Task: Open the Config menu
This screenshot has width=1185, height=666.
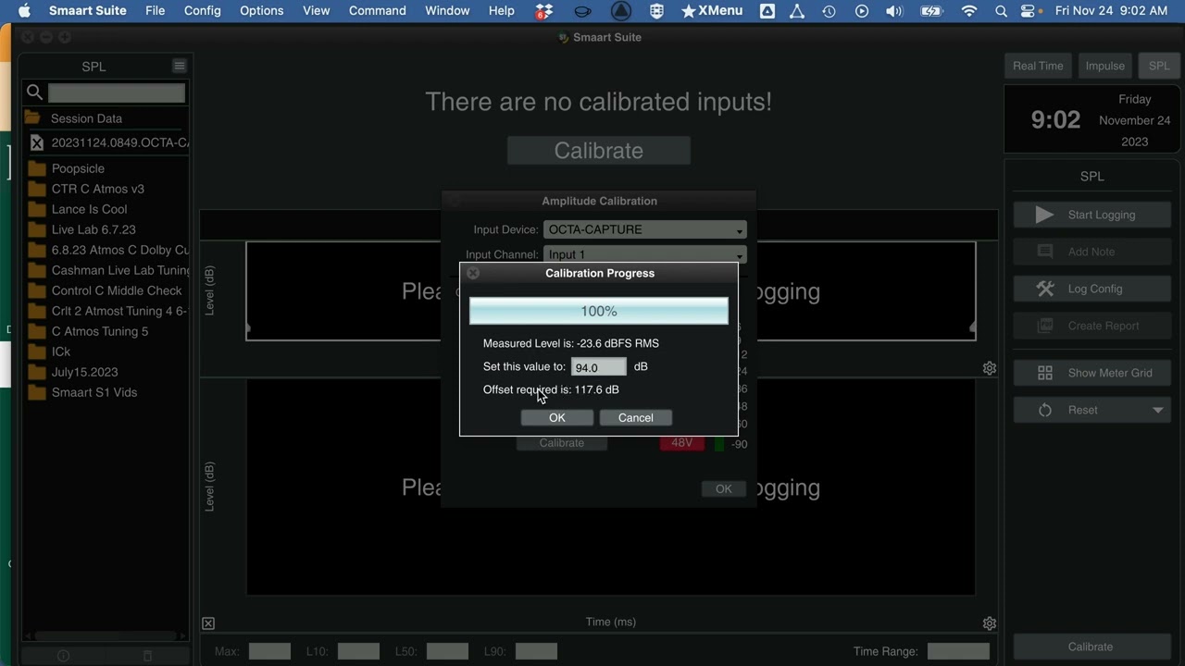Action: point(203,11)
